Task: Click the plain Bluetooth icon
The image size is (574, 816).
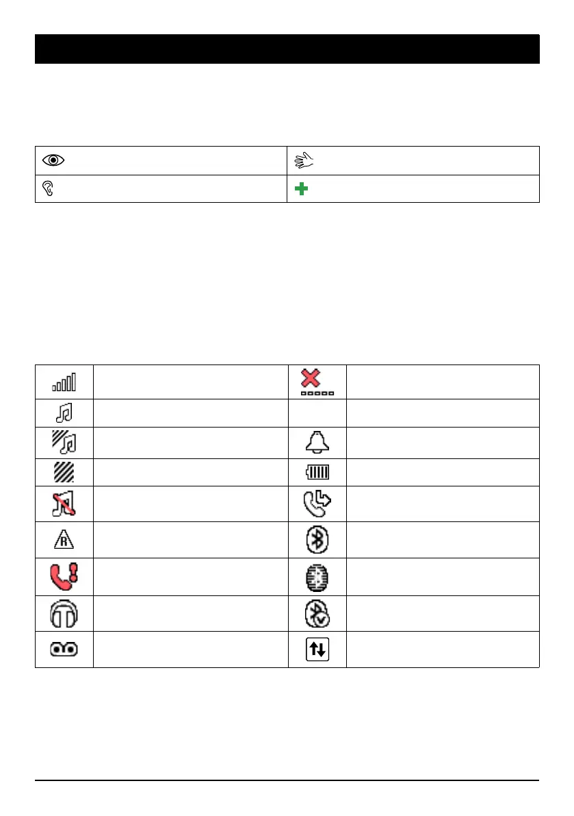Action: click(x=317, y=536)
